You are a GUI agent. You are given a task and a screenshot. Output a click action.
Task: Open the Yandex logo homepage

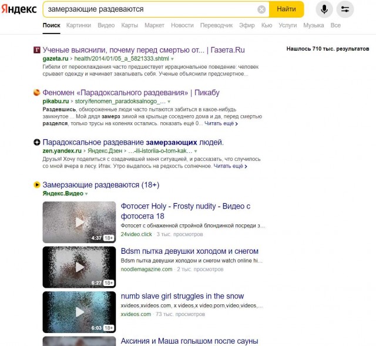click(19, 9)
